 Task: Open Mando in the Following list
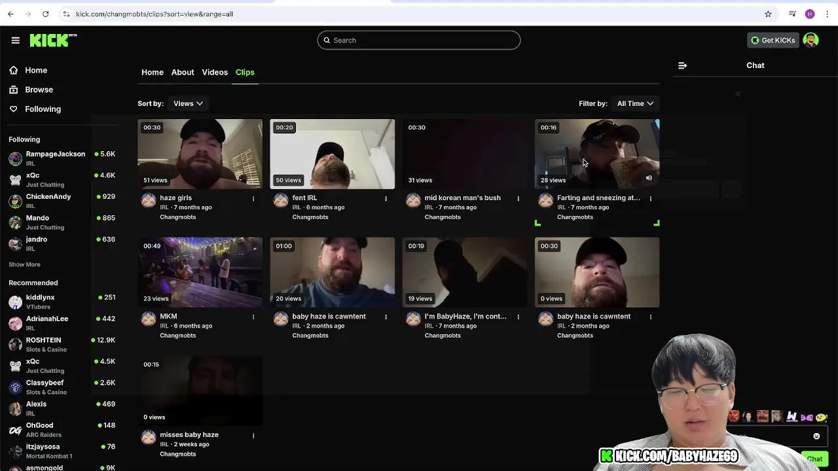pos(62,222)
